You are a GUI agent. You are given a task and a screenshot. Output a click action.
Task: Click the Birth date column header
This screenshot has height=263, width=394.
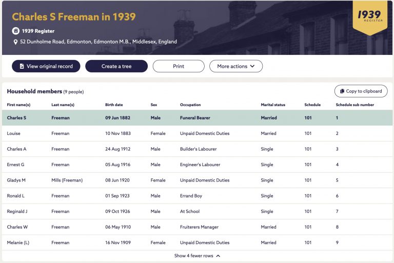[114, 105]
